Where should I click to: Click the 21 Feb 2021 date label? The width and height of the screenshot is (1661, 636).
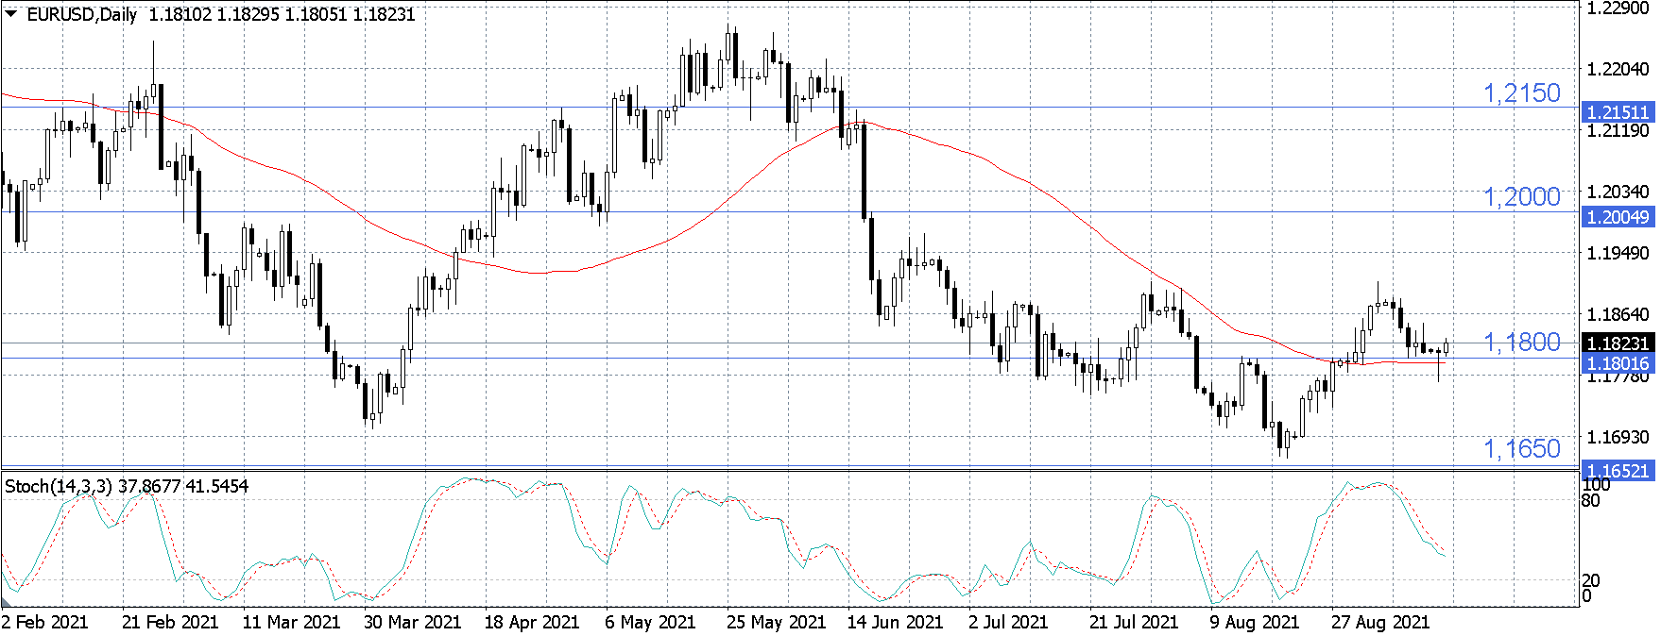170,622
